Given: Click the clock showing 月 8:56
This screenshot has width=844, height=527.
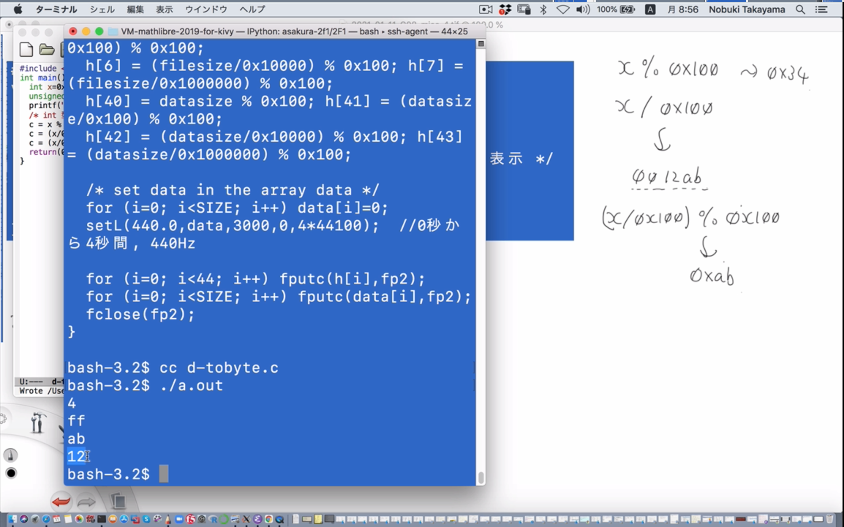Looking at the screenshot, I should tap(682, 10).
